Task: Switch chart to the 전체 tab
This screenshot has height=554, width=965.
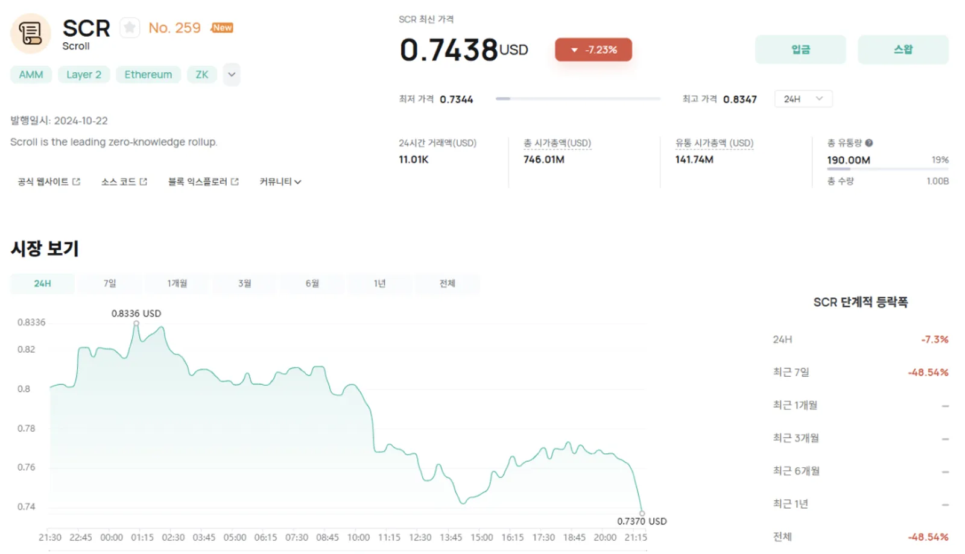Action: (x=447, y=283)
